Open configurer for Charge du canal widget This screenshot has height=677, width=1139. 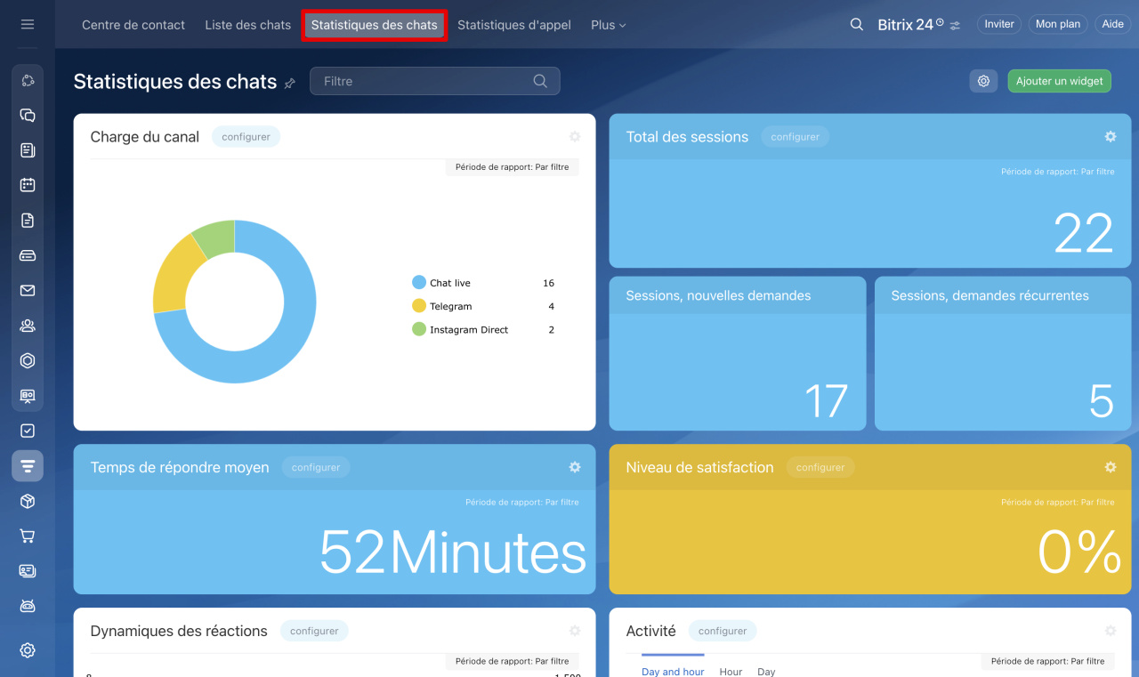[246, 137]
